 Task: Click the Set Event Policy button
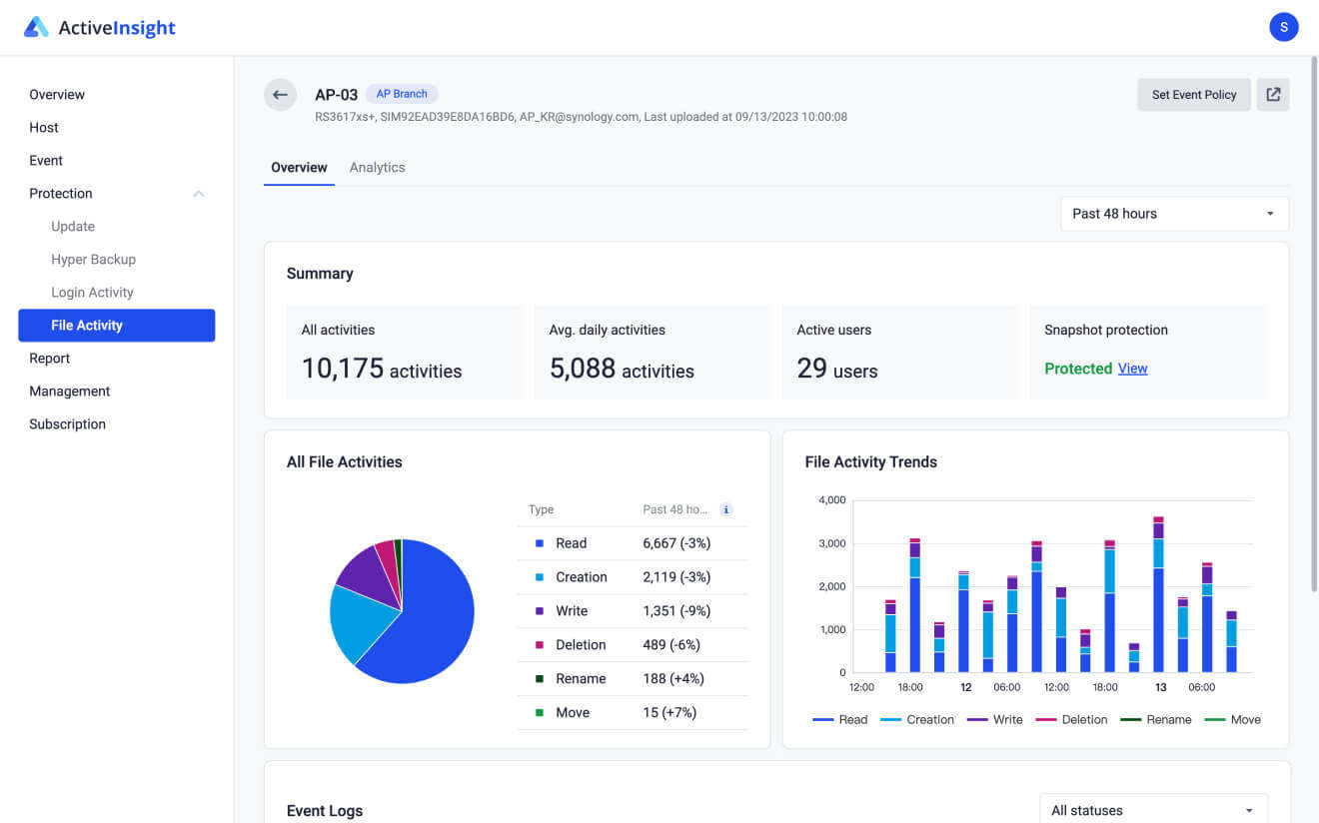[1193, 94]
